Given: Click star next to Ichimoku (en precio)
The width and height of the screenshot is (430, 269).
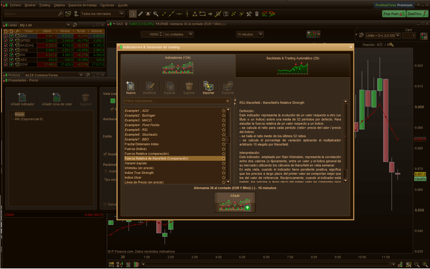Looking at the screenshot, I should (224, 168).
